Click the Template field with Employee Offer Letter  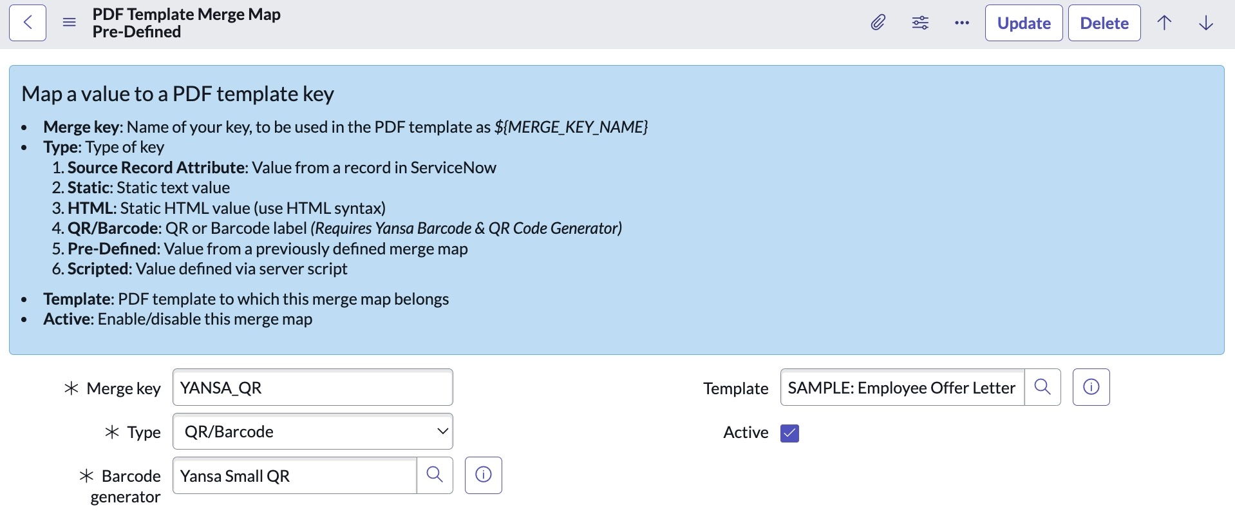point(901,388)
